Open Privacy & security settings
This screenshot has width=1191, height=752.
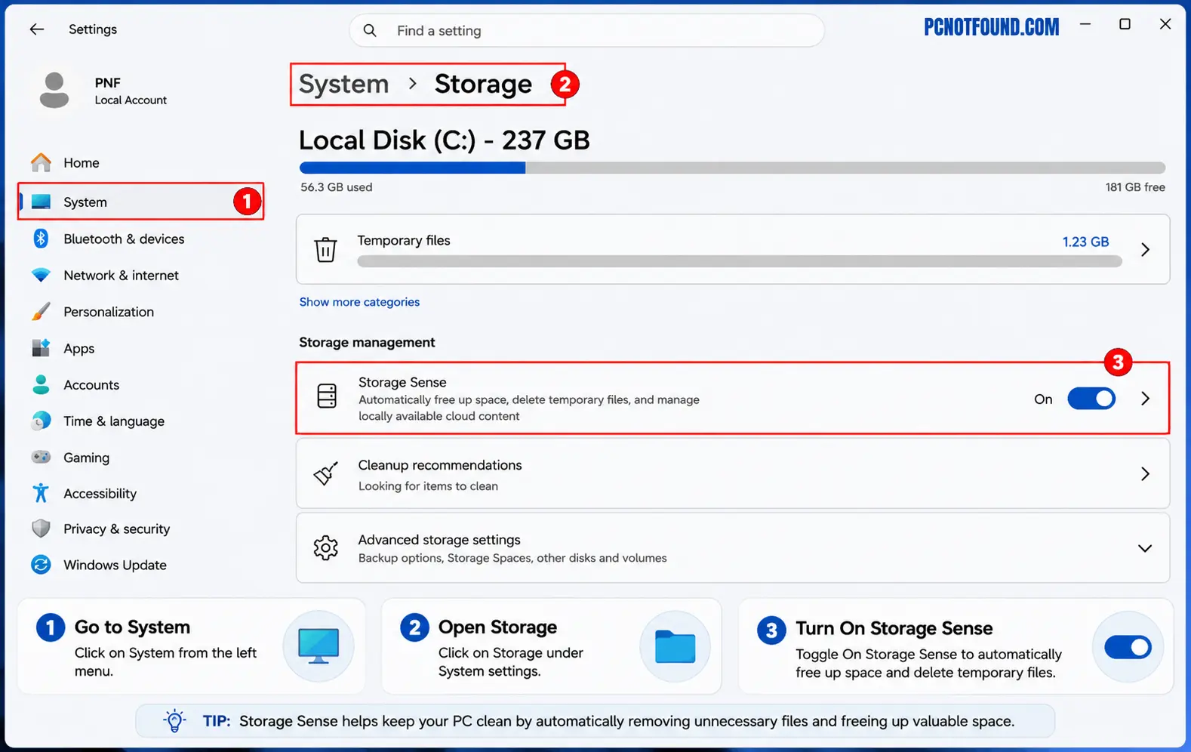(x=140, y=529)
